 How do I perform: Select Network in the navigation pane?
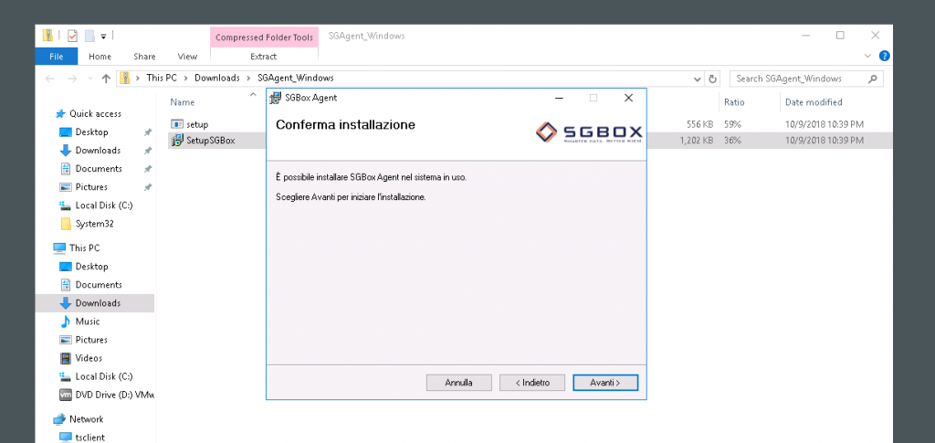point(86,419)
